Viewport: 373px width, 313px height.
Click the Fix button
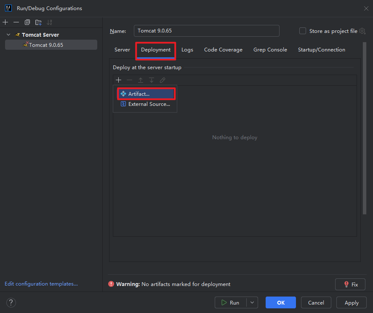point(350,284)
